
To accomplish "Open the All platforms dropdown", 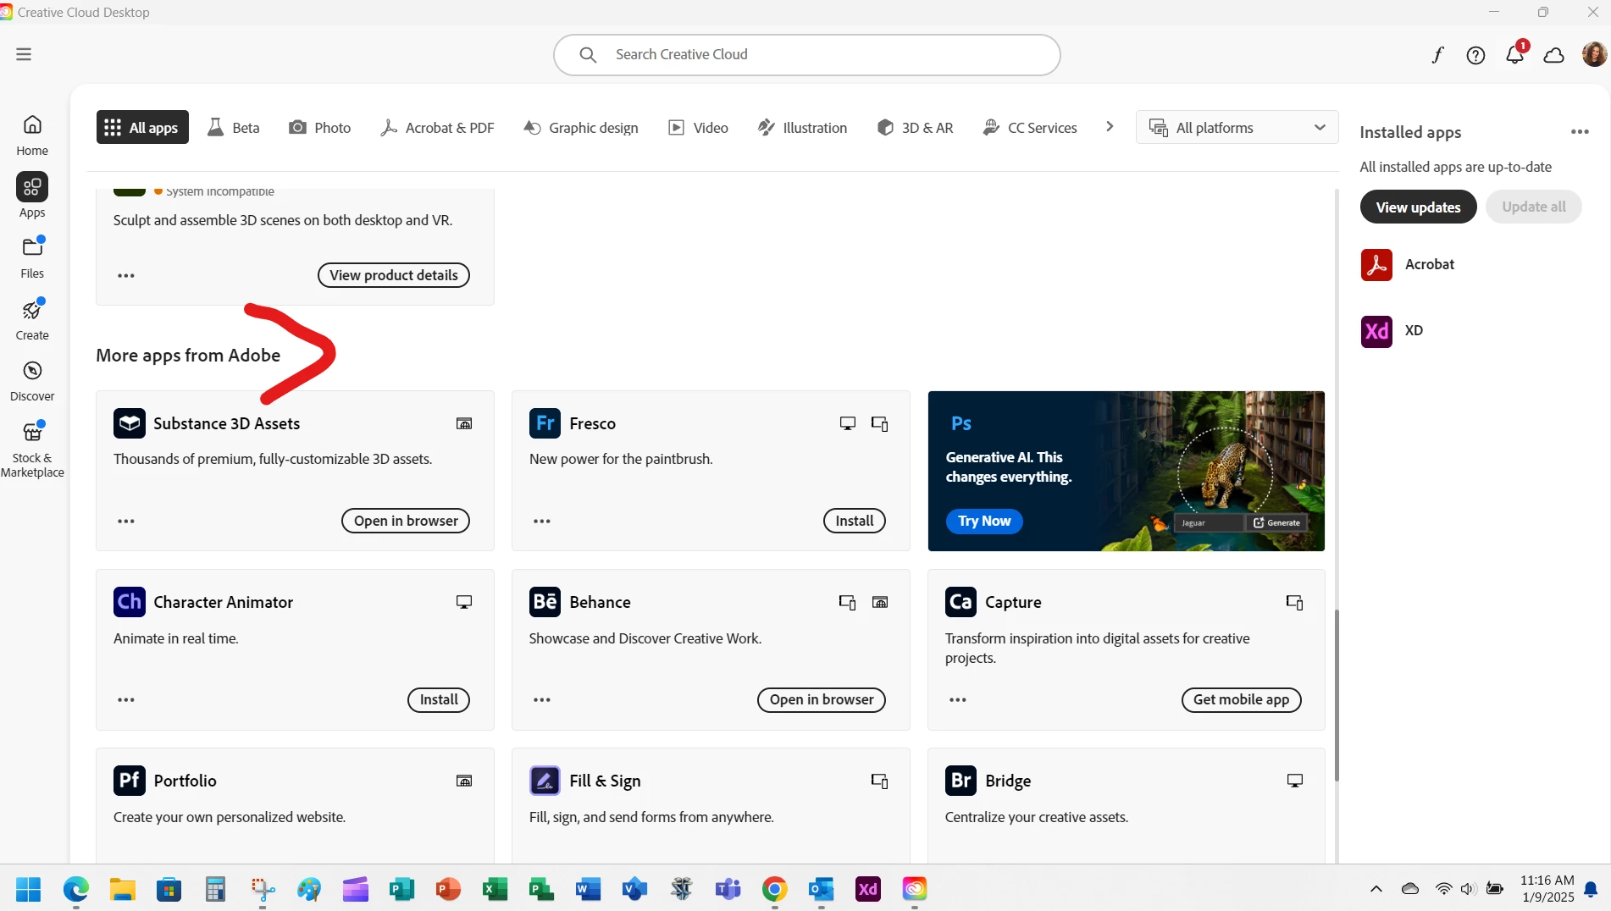I will click(x=1237, y=127).
